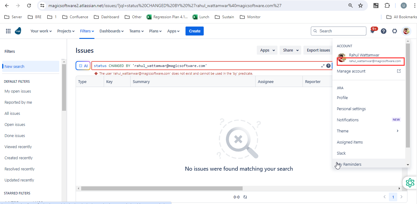The width and height of the screenshot is (417, 204).
Task: Click page 1 in the pagination
Action: tap(393, 197)
